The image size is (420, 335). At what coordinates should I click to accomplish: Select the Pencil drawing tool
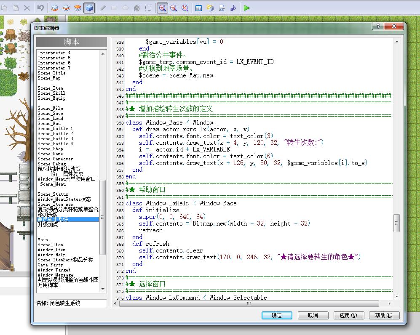[x=103, y=8]
